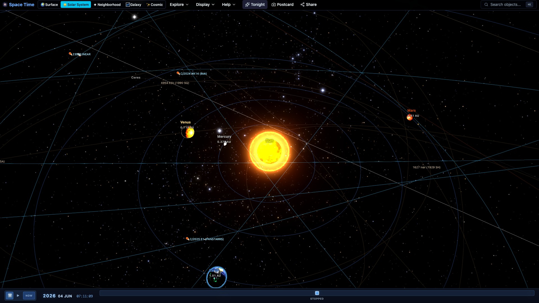The height and width of the screenshot is (303, 539).
Task: Click the Share button
Action: 309,4
